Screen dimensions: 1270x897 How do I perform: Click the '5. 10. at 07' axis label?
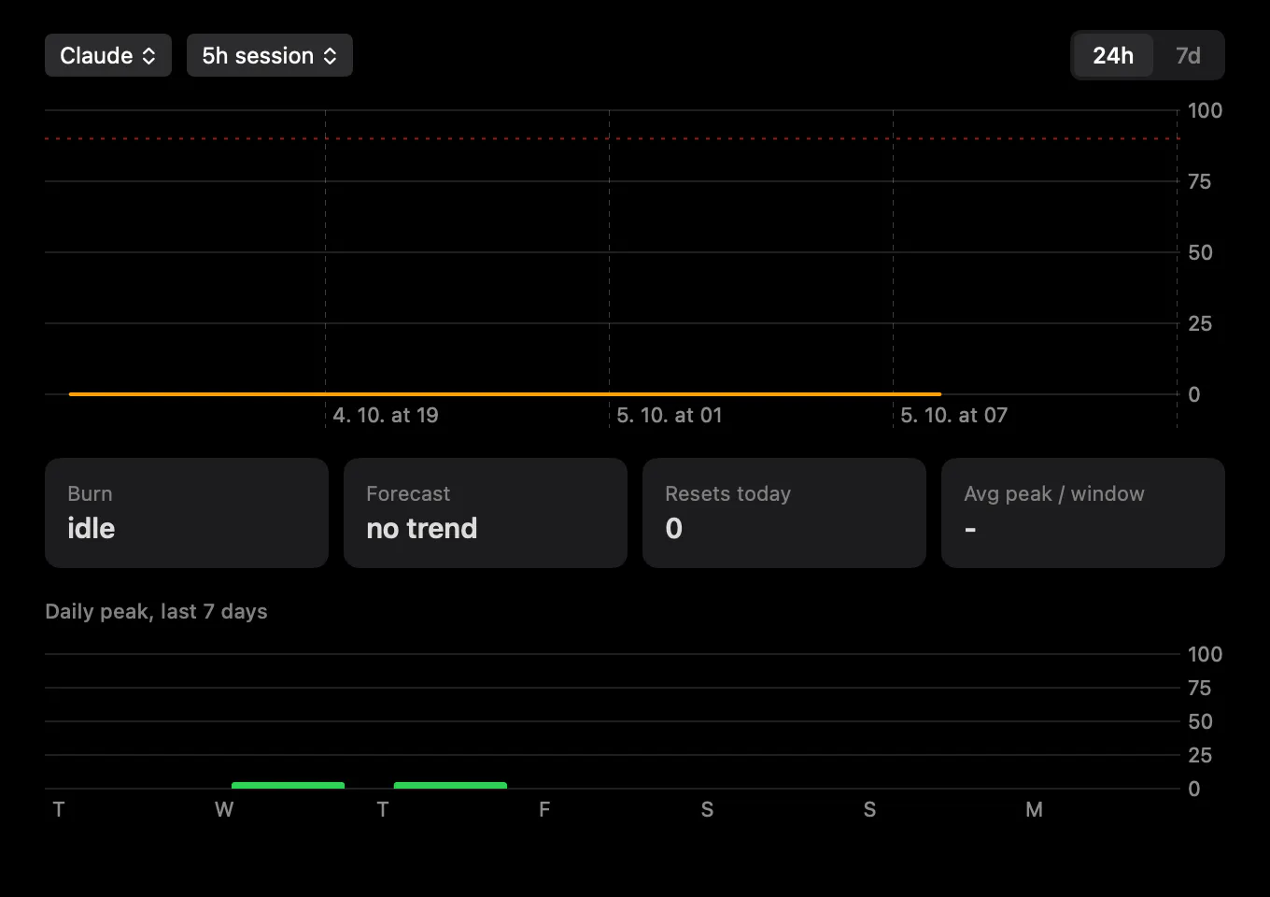coord(953,415)
